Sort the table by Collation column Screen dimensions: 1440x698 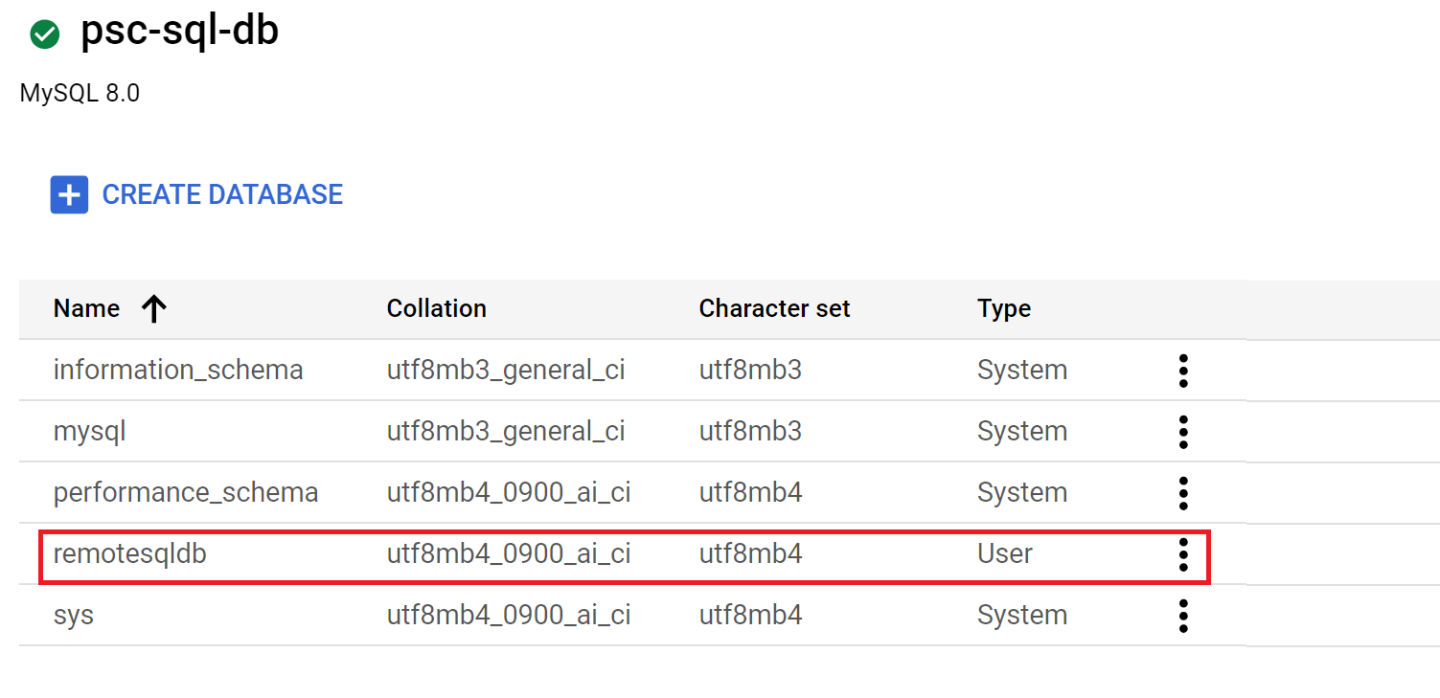click(436, 308)
